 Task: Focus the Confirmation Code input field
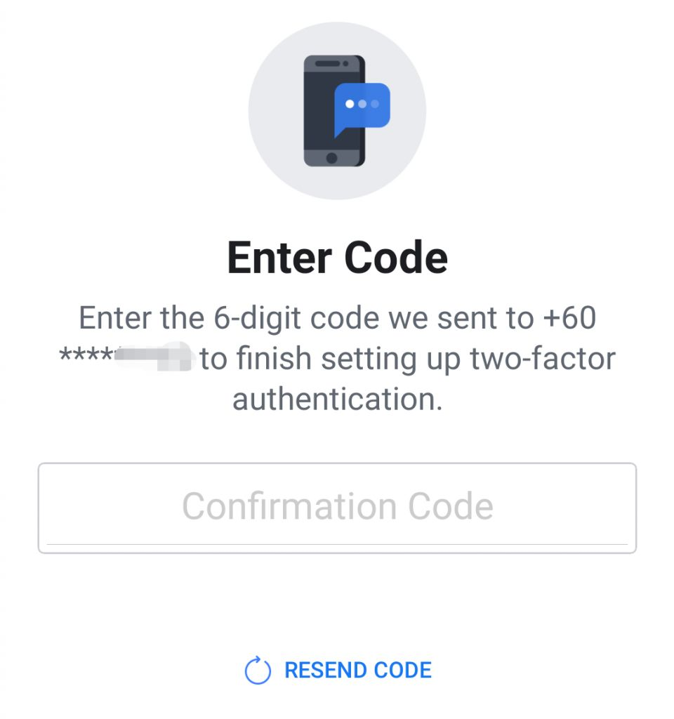pyautogui.click(x=337, y=508)
